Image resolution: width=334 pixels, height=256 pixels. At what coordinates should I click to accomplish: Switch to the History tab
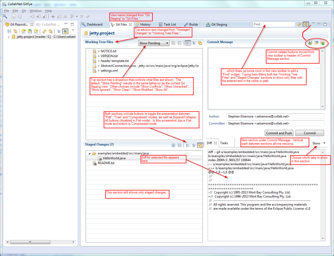143,24
